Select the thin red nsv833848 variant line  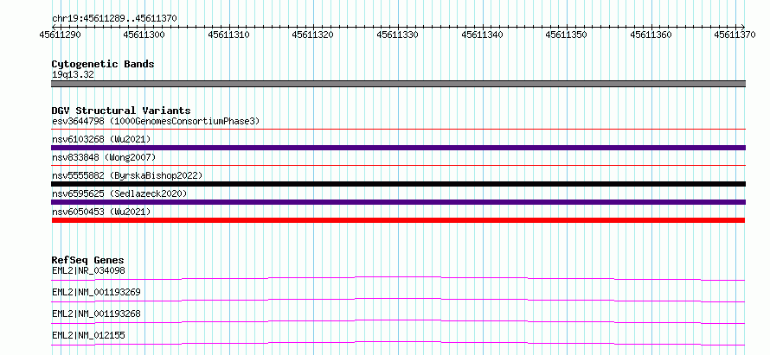point(398,166)
